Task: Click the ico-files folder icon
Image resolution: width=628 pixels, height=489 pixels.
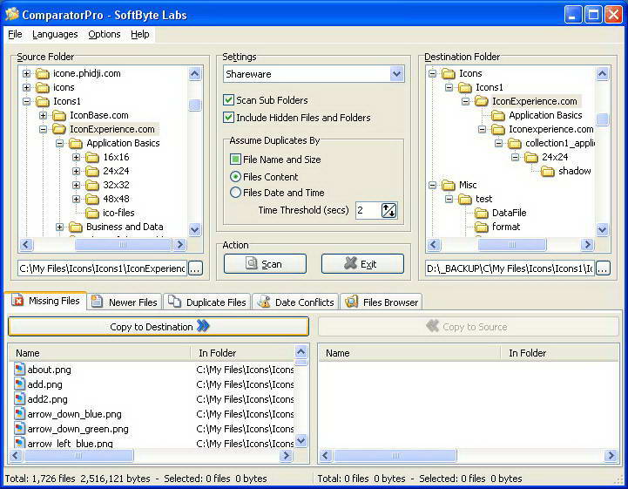Action: point(92,213)
